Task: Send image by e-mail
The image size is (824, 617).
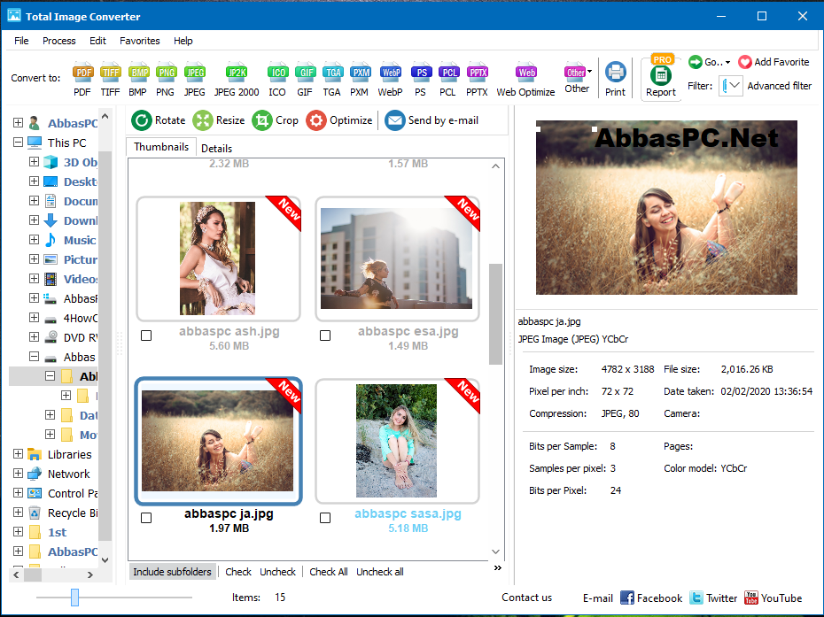Action: click(431, 120)
